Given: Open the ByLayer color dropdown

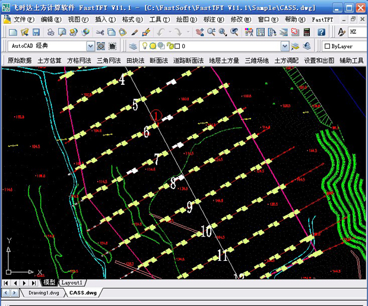Looking at the screenshot, I should [343, 46].
